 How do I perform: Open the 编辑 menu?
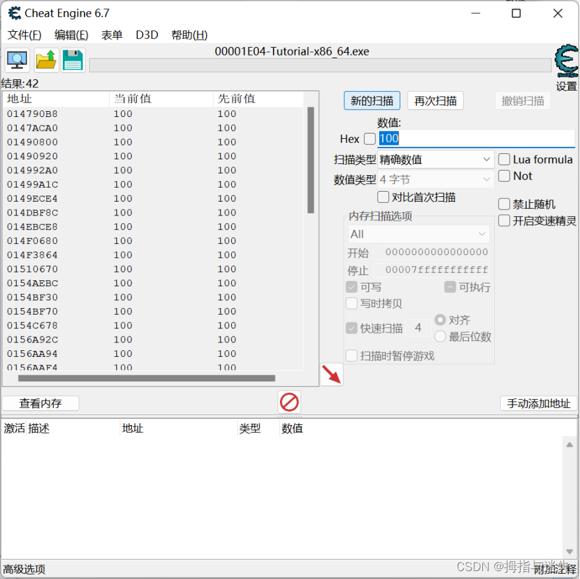click(x=71, y=35)
